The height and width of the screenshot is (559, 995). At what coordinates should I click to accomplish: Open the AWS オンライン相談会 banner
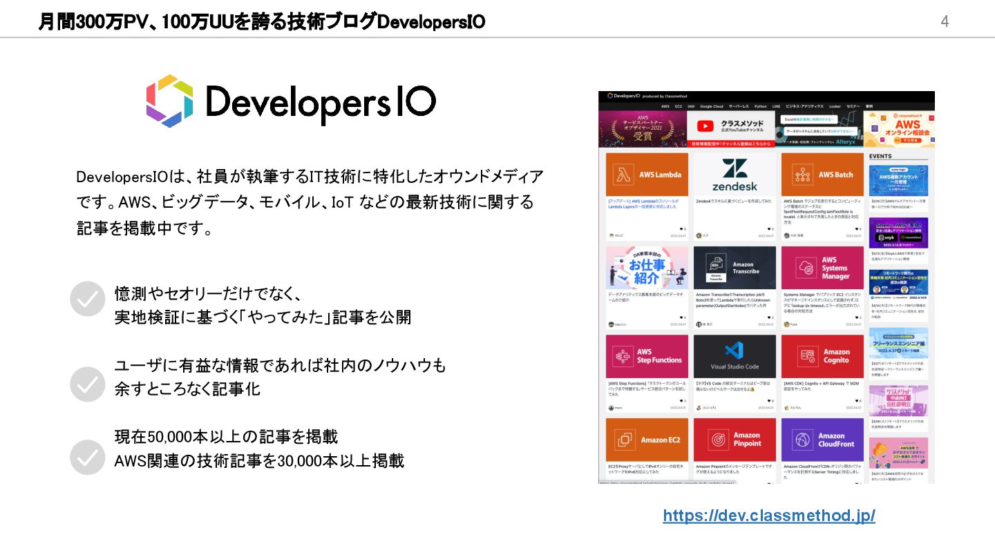pyautogui.click(x=899, y=129)
